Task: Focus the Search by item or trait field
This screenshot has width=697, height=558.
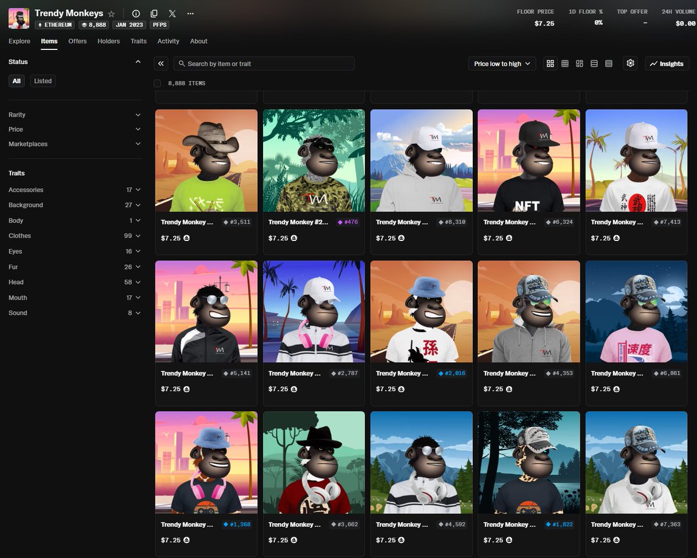Action: pyautogui.click(x=264, y=64)
